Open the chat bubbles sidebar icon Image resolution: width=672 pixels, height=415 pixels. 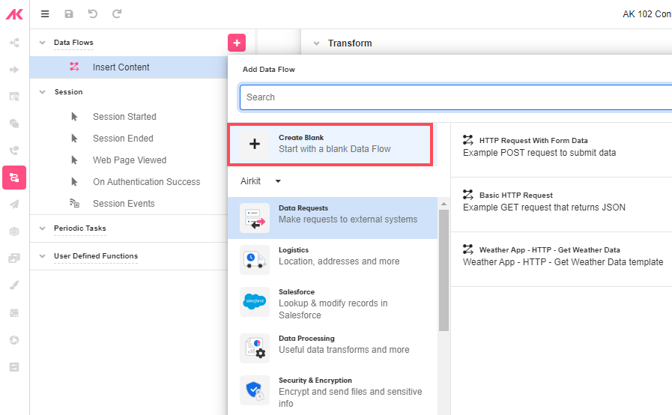tap(14, 124)
